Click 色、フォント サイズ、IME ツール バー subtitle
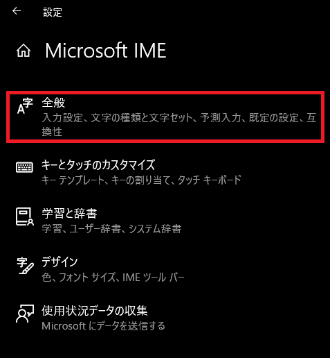The height and width of the screenshot is (358, 330). click(113, 278)
